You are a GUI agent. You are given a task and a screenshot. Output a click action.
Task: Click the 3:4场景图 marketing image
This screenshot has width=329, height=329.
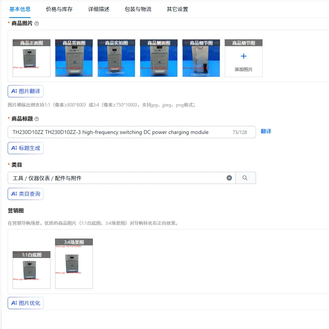point(73,263)
